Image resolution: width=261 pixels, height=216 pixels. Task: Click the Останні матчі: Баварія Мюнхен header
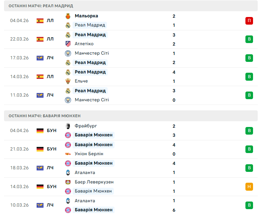tap(43, 116)
